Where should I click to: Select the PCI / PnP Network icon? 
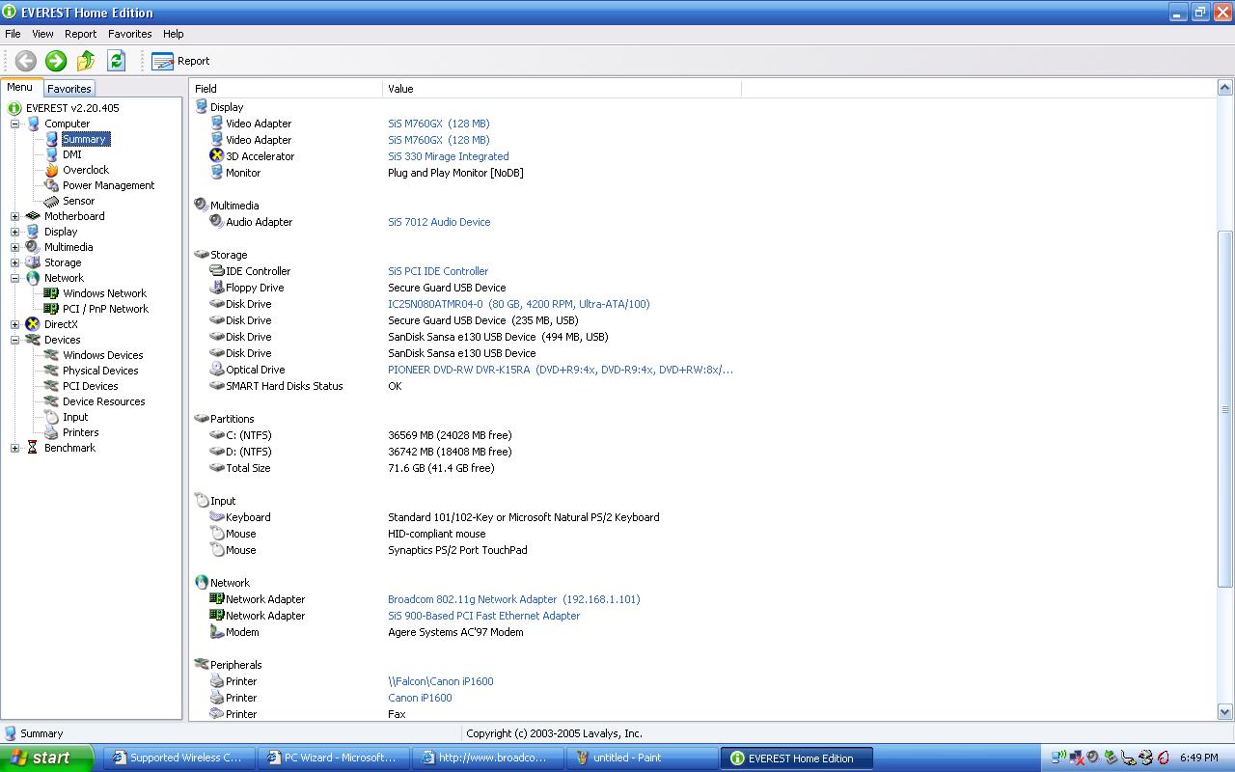pos(51,309)
